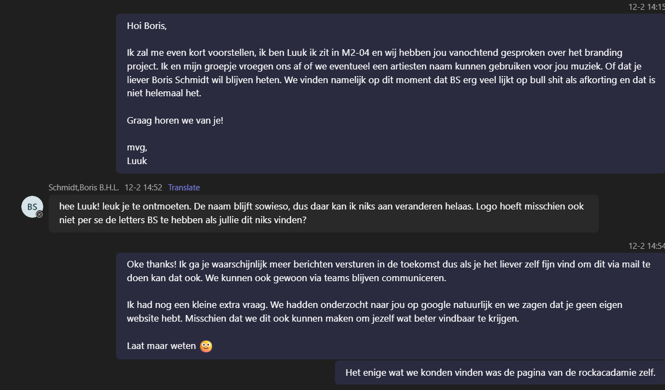
Task: Click the 12-2 14:52 timestamp
Action: pyautogui.click(x=143, y=187)
